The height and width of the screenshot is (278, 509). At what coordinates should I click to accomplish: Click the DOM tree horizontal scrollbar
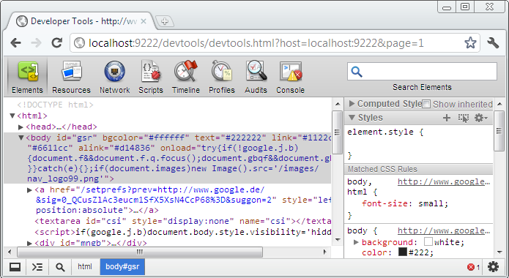(140, 252)
